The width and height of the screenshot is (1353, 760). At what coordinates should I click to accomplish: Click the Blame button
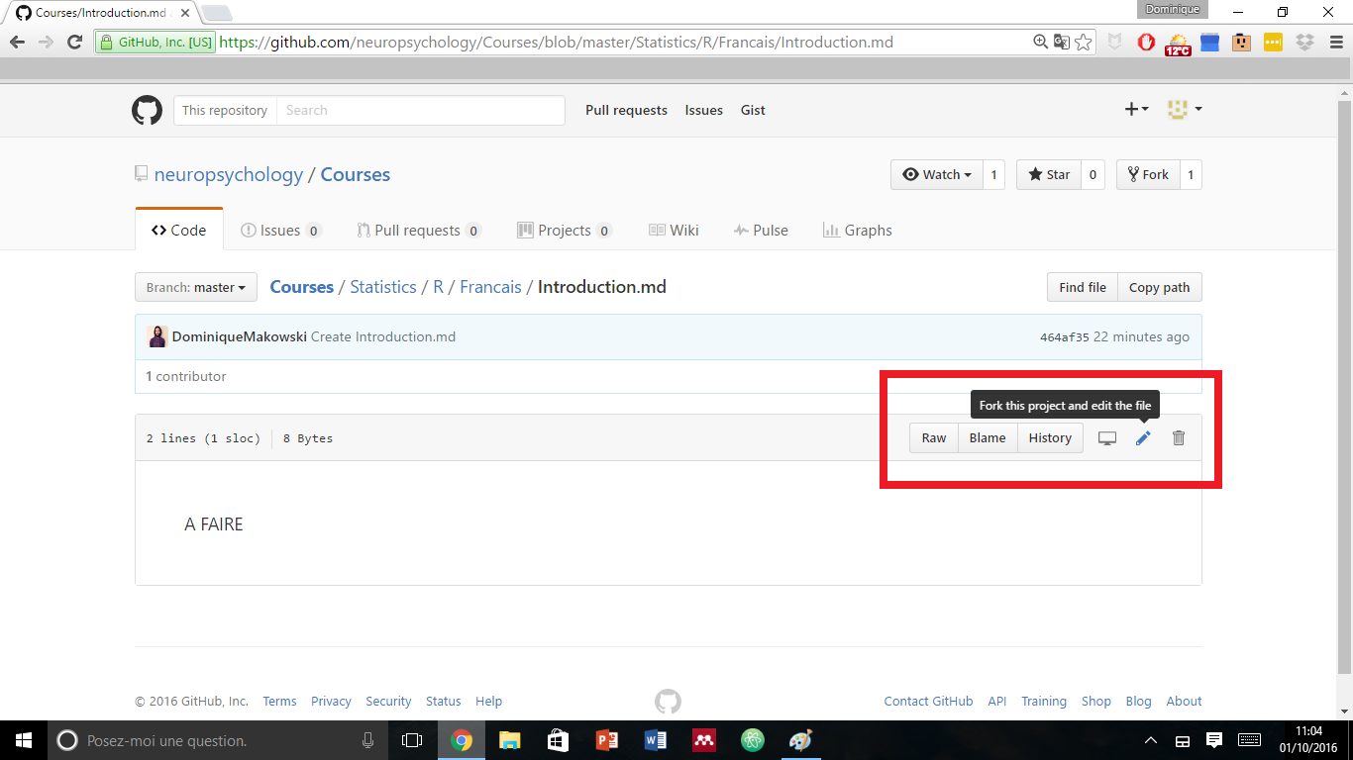[988, 437]
